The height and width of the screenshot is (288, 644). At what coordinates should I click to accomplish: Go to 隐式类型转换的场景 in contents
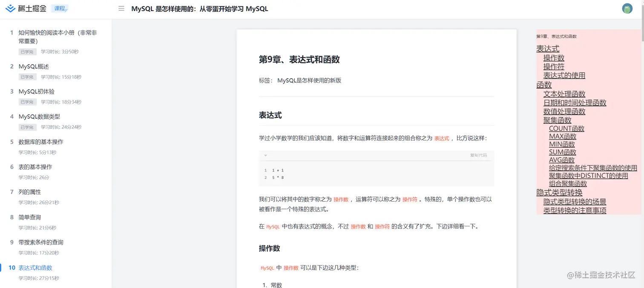point(575,202)
